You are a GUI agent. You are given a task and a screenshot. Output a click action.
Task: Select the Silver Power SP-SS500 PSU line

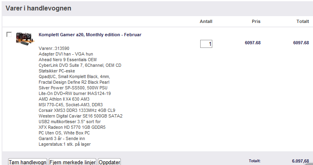[73, 88]
